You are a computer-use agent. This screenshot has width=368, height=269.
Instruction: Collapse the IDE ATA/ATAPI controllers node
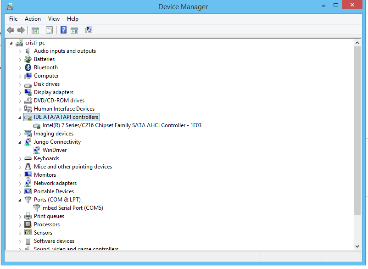[20, 118]
